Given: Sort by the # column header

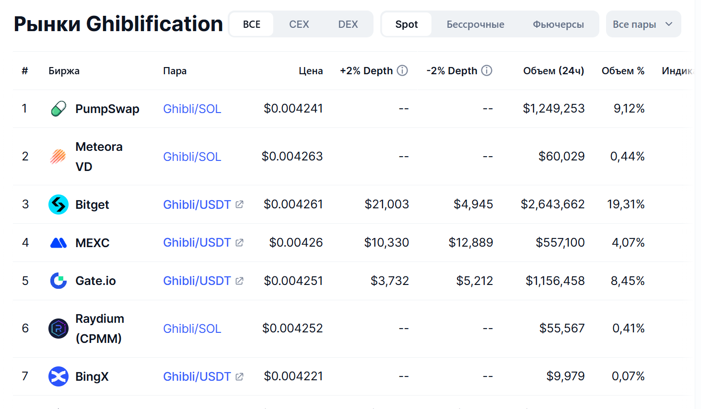Looking at the screenshot, I should click(x=25, y=71).
